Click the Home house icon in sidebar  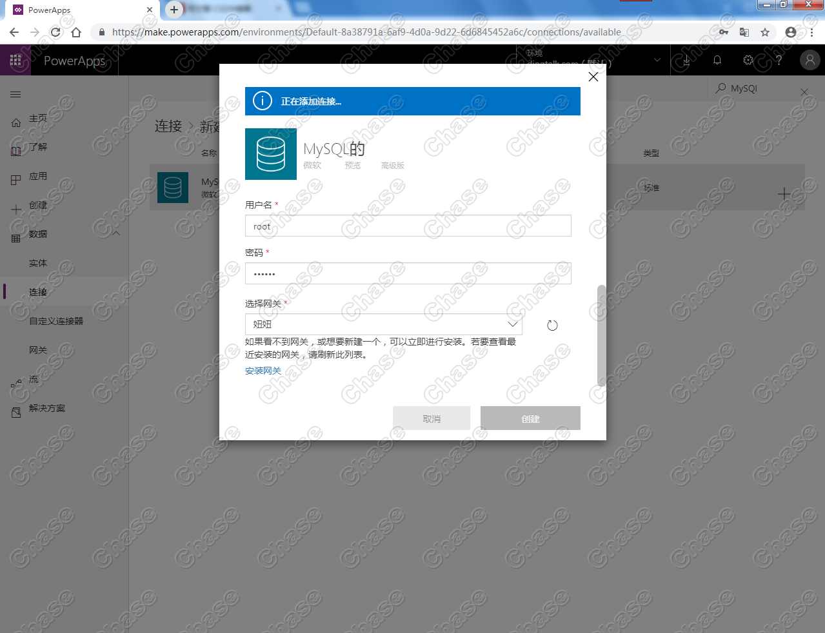click(16, 122)
